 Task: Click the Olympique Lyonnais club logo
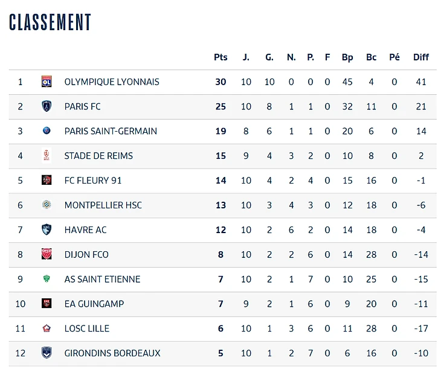[x=47, y=82]
